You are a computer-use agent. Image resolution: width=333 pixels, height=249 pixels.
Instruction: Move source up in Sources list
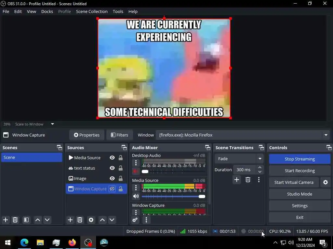(102, 220)
